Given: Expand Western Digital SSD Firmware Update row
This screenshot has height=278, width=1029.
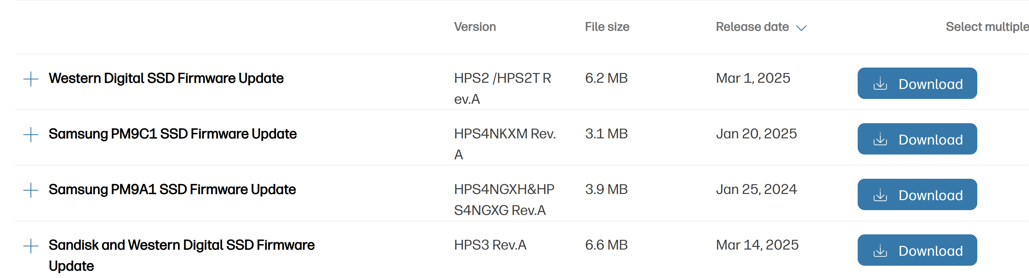Looking at the screenshot, I should point(31,79).
